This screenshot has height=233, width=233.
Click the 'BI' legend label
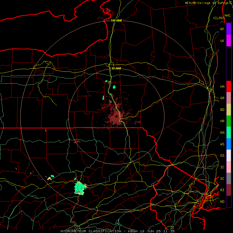[x=222, y=190]
